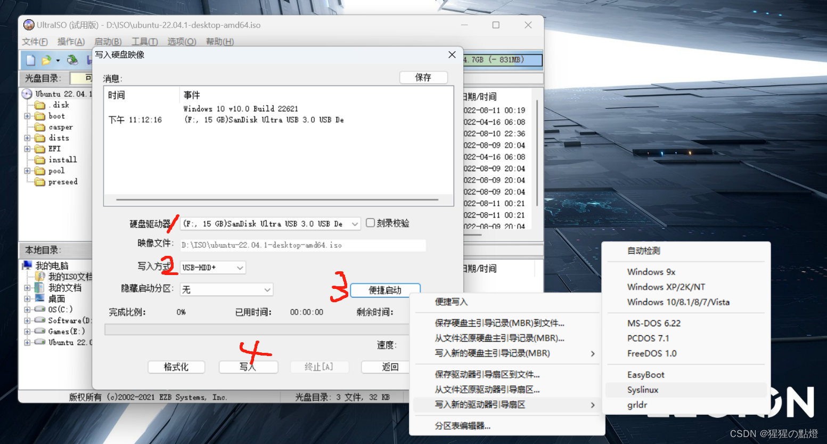This screenshot has width=827, height=444.
Task: Select Syslinux in the submenu
Action: click(686, 390)
